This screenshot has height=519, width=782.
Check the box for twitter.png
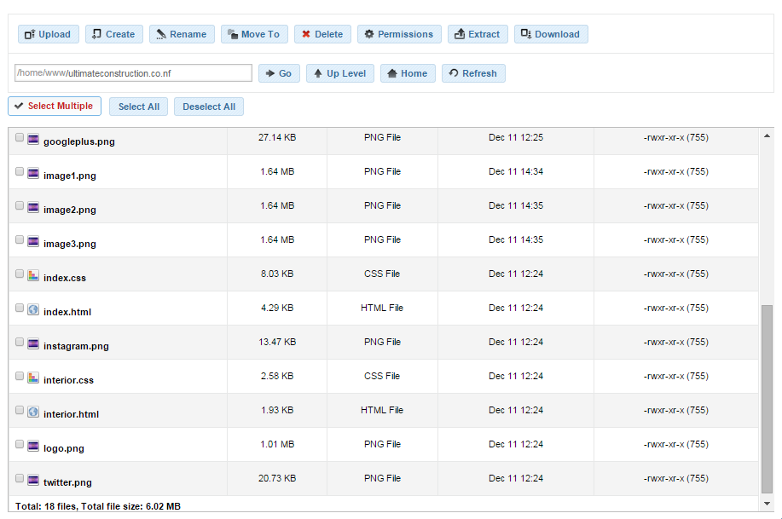point(20,478)
